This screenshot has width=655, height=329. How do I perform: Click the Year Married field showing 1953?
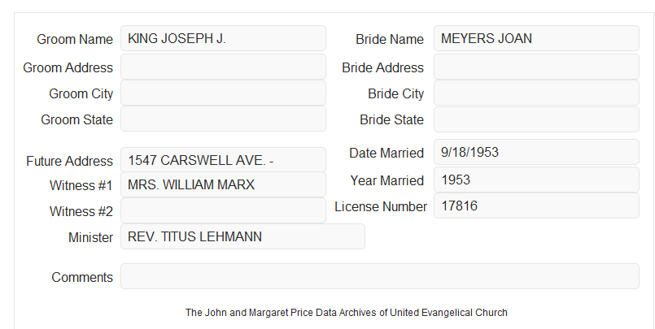point(536,180)
